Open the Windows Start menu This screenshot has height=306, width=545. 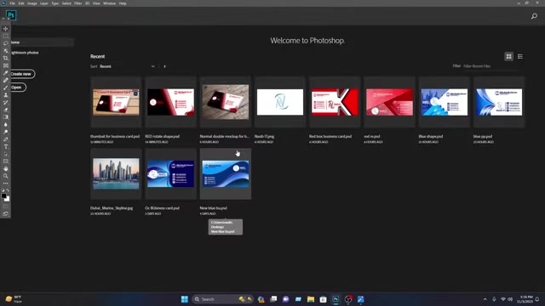(x=185, y=299)
